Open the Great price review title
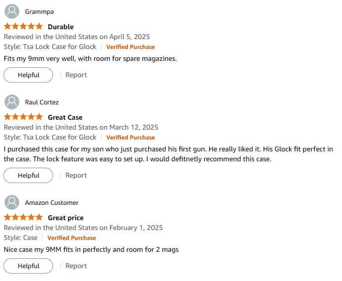This screenshot has height=281, width=342. point(66,218)
